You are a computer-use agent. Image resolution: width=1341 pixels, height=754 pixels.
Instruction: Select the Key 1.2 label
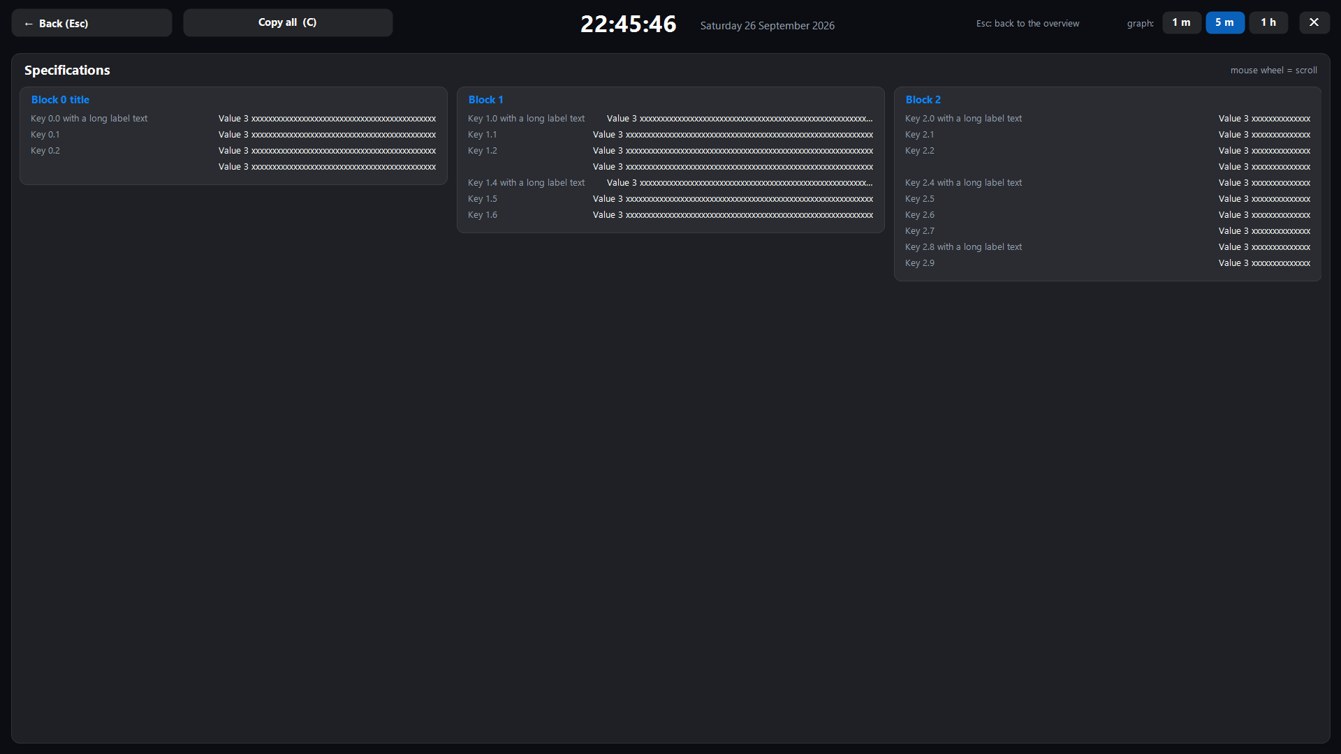tap(483, 151)
